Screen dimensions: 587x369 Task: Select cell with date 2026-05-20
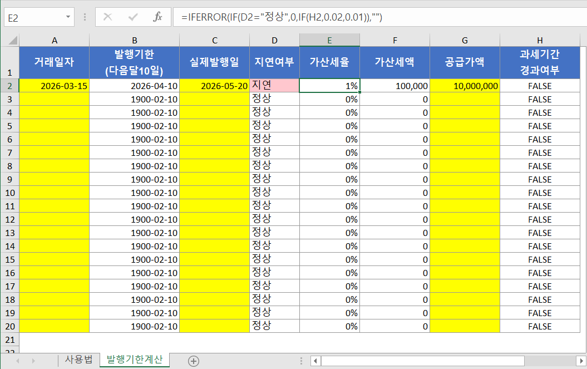(x=215, y=86)
